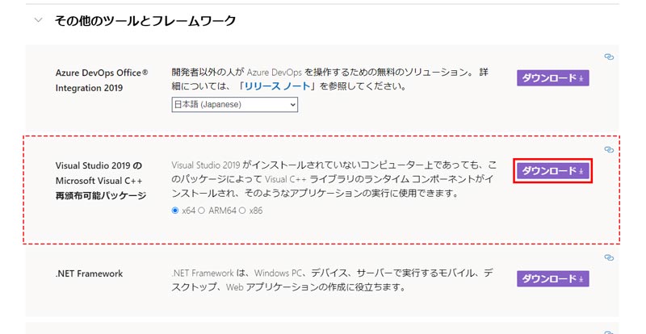Click the partially visible card at the bottom
The image size is (646, 334).
pyautogui.click(x=323, y=328)
